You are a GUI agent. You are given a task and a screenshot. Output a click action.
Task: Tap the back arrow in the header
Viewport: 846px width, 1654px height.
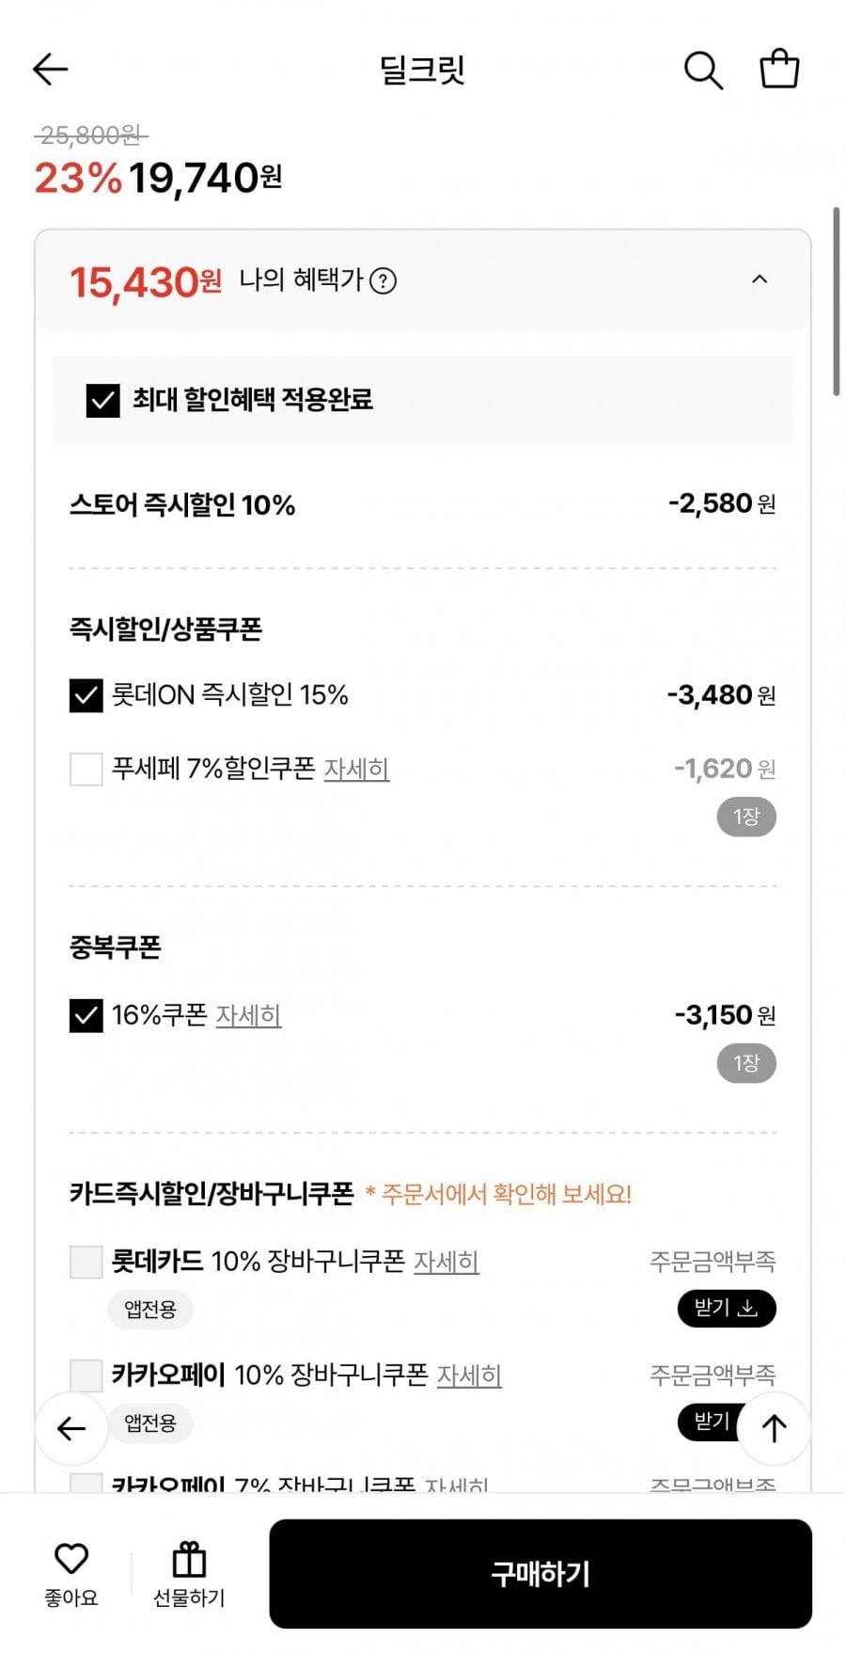coord(51,69)
